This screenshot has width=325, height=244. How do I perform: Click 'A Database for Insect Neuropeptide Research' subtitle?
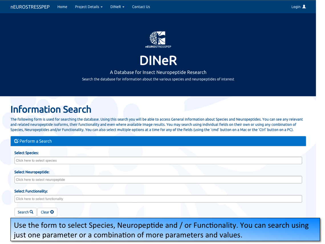[x=158, y=72]
